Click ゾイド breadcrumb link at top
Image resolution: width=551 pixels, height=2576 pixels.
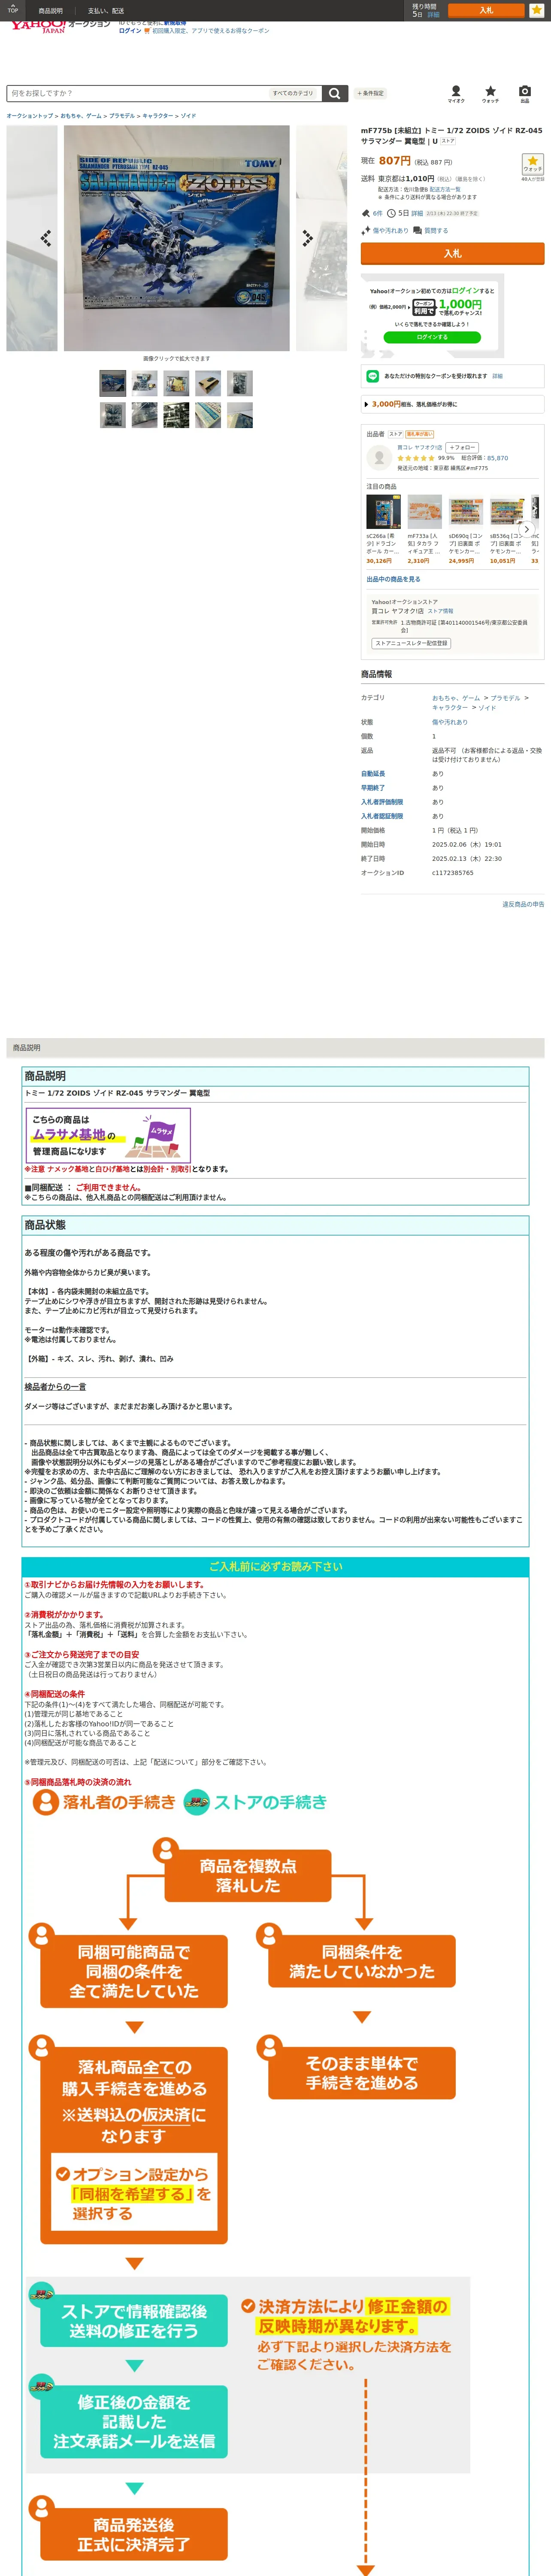coord(188,116)
